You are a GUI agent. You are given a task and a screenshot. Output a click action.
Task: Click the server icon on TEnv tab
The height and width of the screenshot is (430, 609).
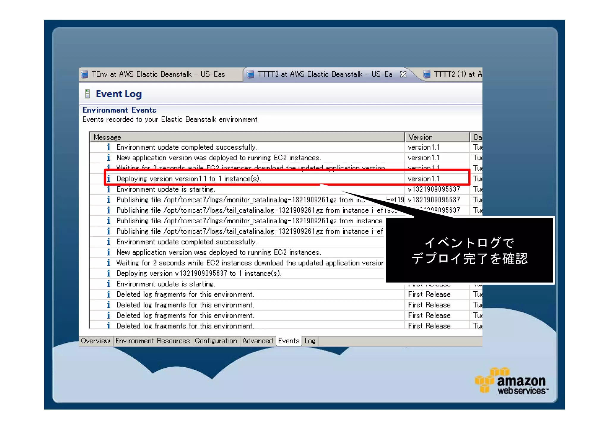coord(84,74)
